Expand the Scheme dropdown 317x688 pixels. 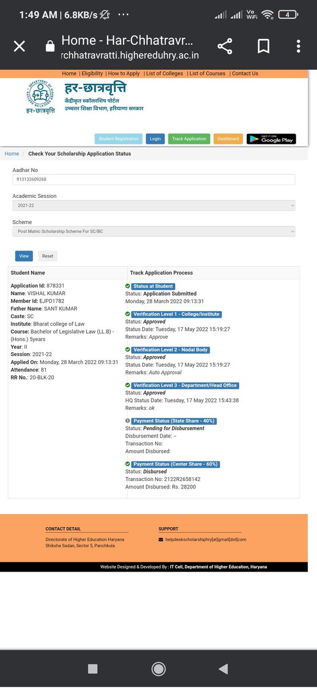coord(154,231)
